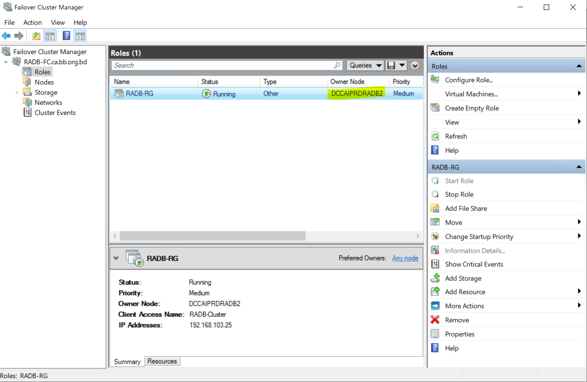This screenshot has width=587, height=382.
Task: Click the Add Resource icon
Action: [x=435, y=292]
